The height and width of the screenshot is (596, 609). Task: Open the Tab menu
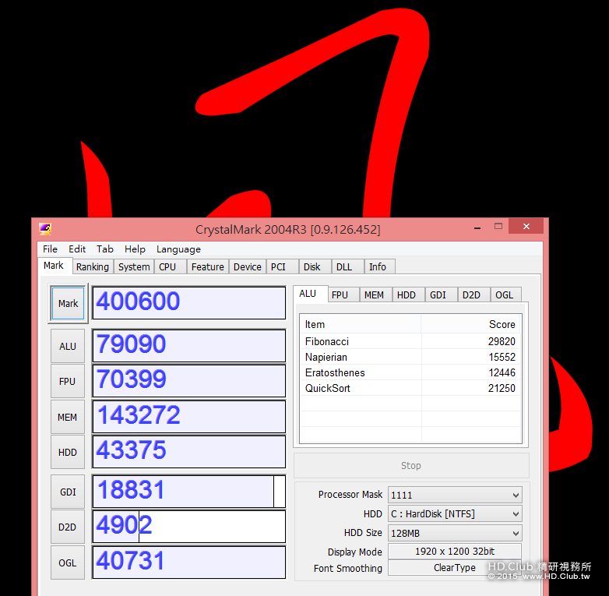105,249
